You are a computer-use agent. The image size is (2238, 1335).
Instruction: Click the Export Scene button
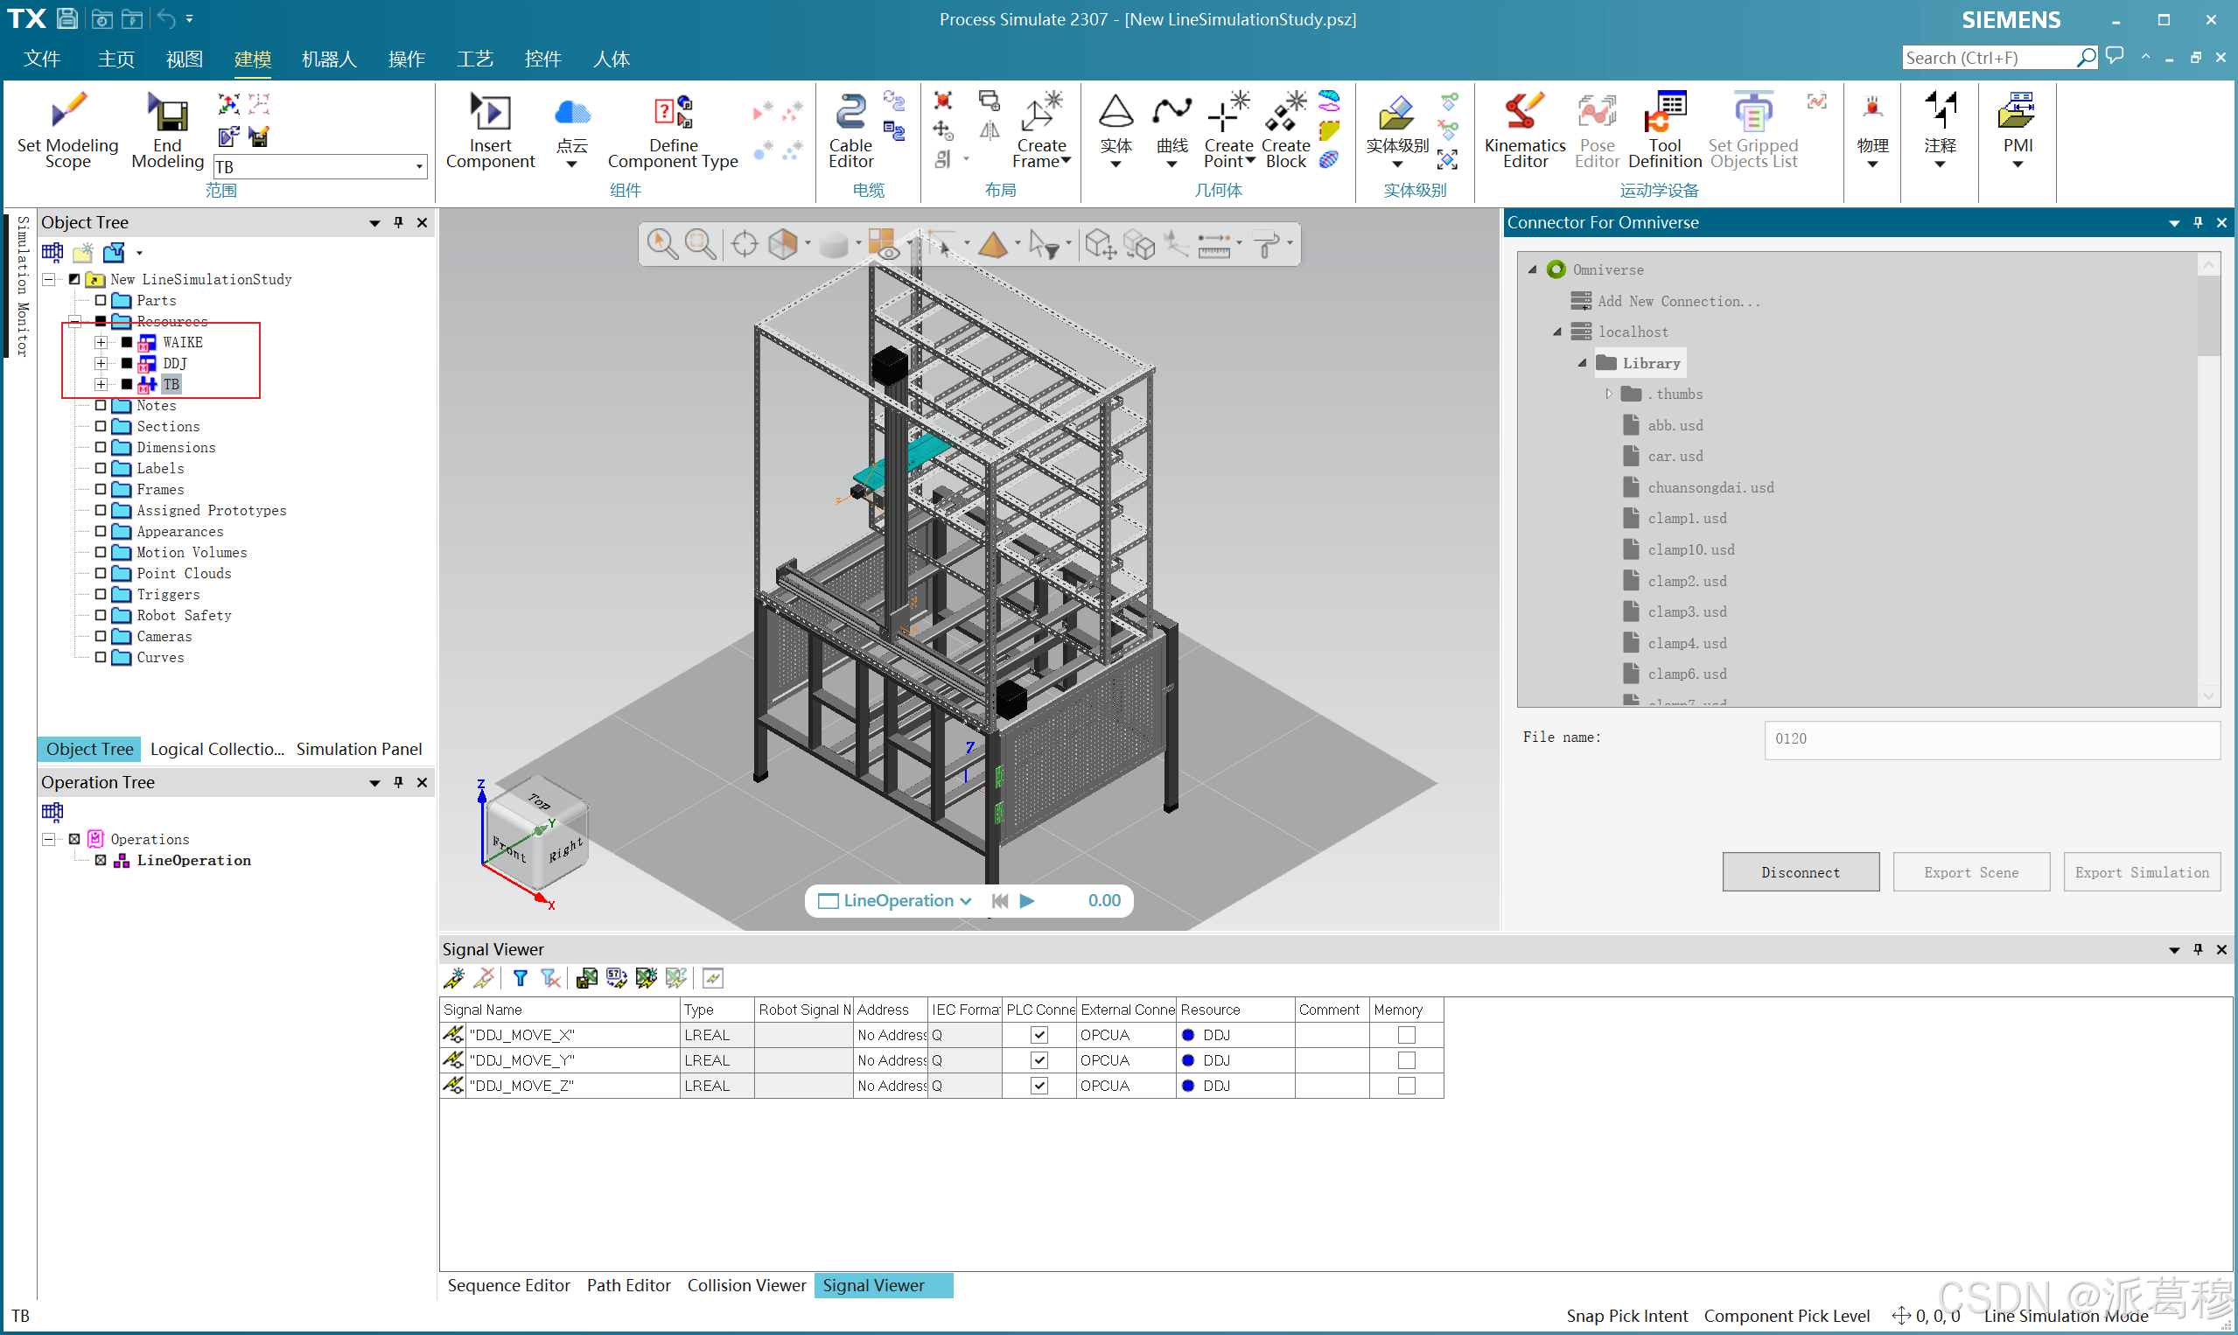point(1971,871)
